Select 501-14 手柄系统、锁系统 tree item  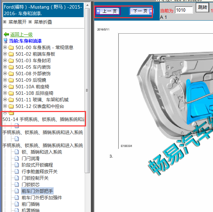pyautogui.click(x=43, y=119)
